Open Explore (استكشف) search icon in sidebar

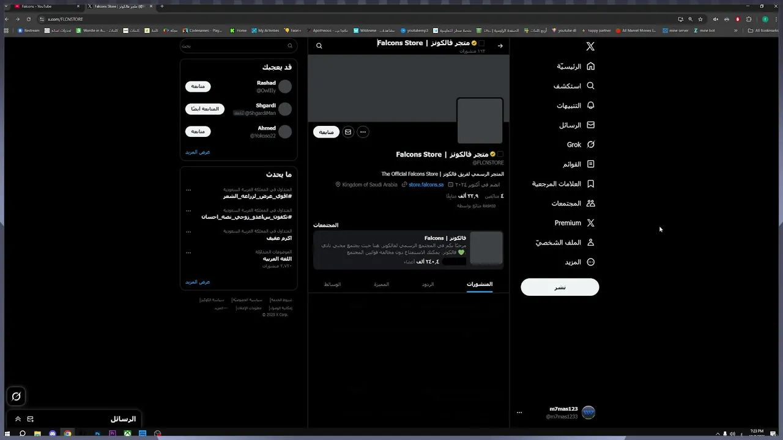pyautogui.click(x=590, y=86)
